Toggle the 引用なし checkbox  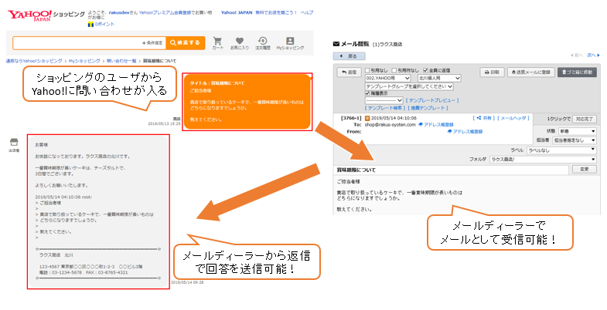[x=367, y=70]
